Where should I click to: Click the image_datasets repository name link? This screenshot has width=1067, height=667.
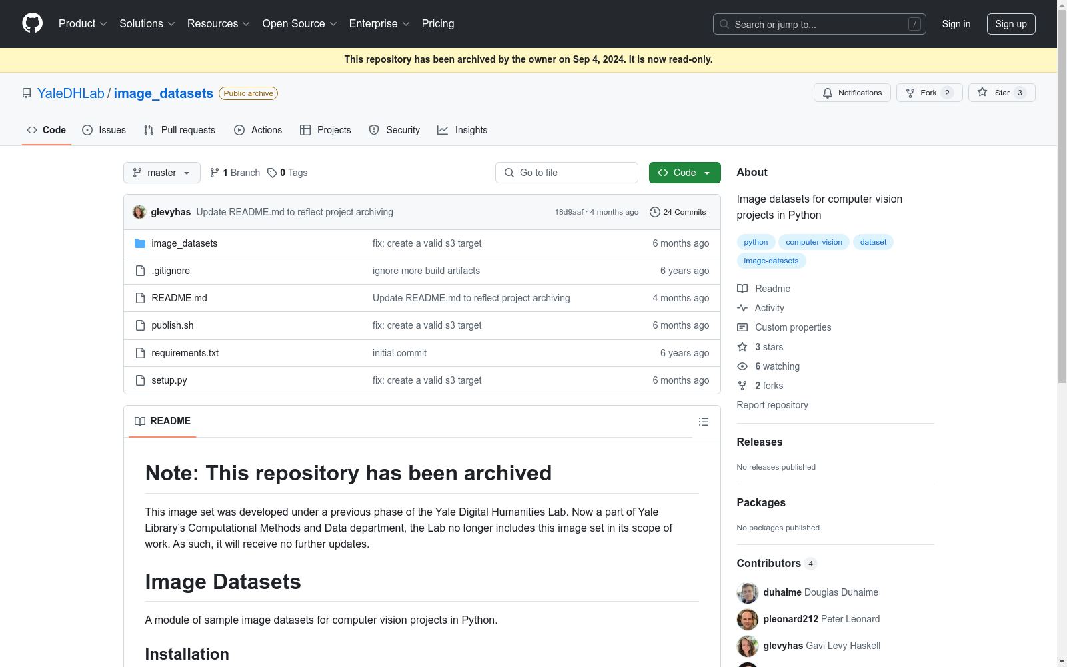pyautogui.click(x=163, y=93)
